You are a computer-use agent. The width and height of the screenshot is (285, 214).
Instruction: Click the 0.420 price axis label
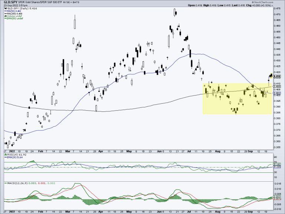click(x=277, y=72)
